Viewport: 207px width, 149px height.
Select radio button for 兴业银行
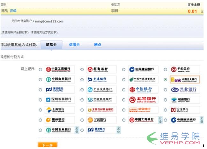pos(166,90)
